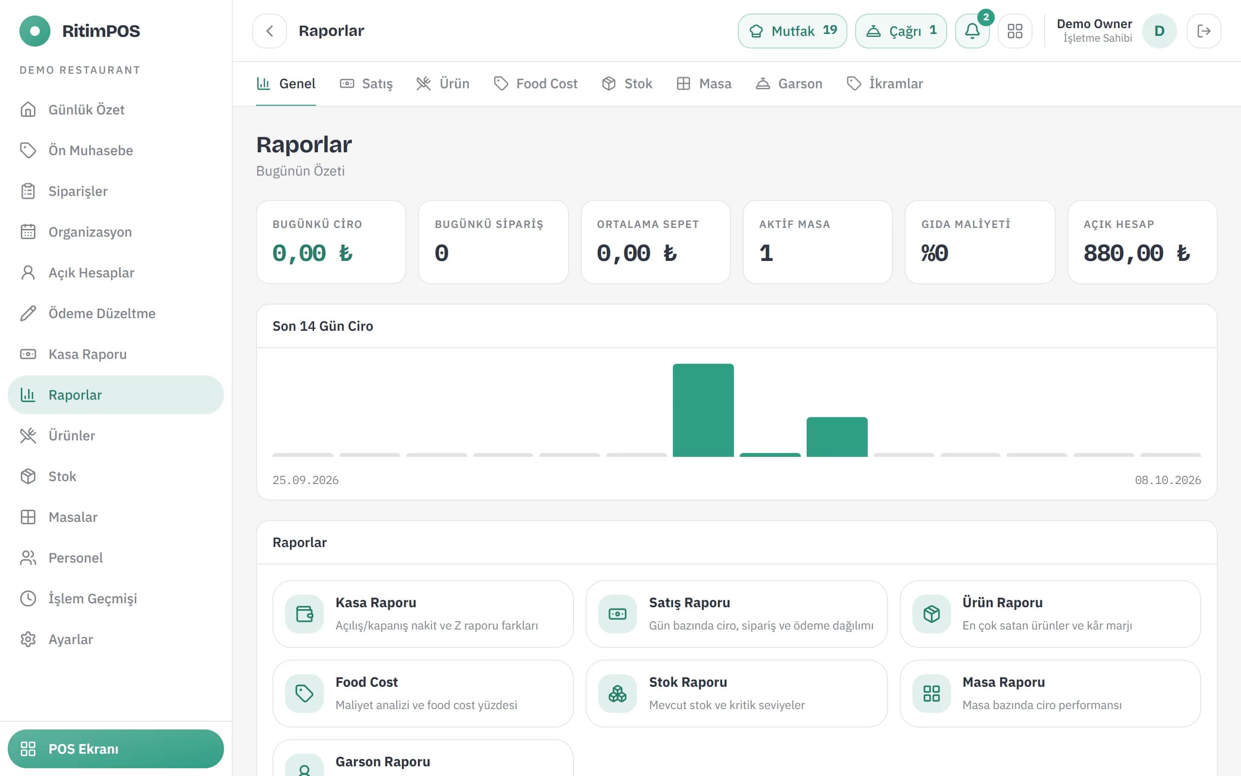Open the notification bell icon
1241x776 pixels.
[972, 31]
